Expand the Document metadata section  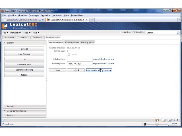24,111
